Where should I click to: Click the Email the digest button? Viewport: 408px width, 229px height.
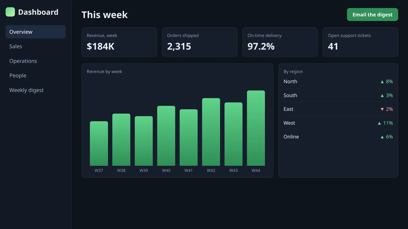click(x=372, y=15)
